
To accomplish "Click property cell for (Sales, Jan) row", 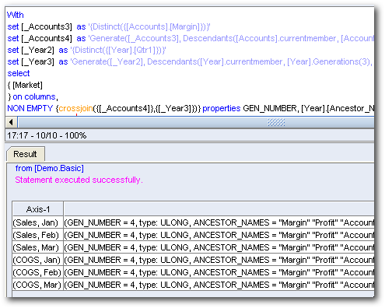I will pyautogui.click(x=219, y=222).
